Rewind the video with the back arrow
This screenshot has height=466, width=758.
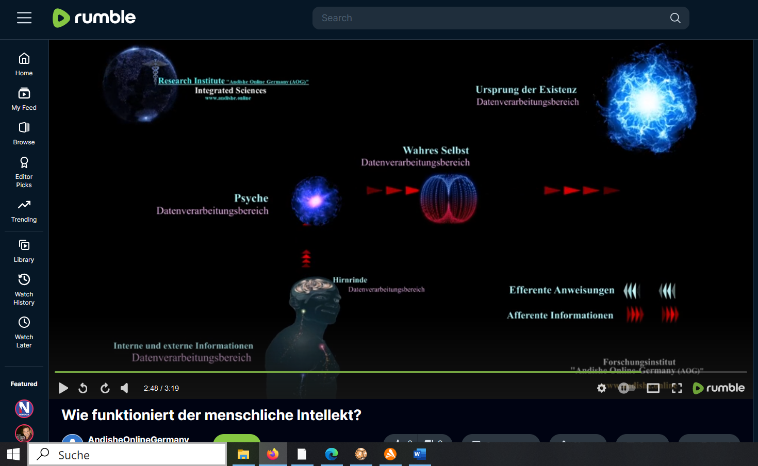coord(83,388)
